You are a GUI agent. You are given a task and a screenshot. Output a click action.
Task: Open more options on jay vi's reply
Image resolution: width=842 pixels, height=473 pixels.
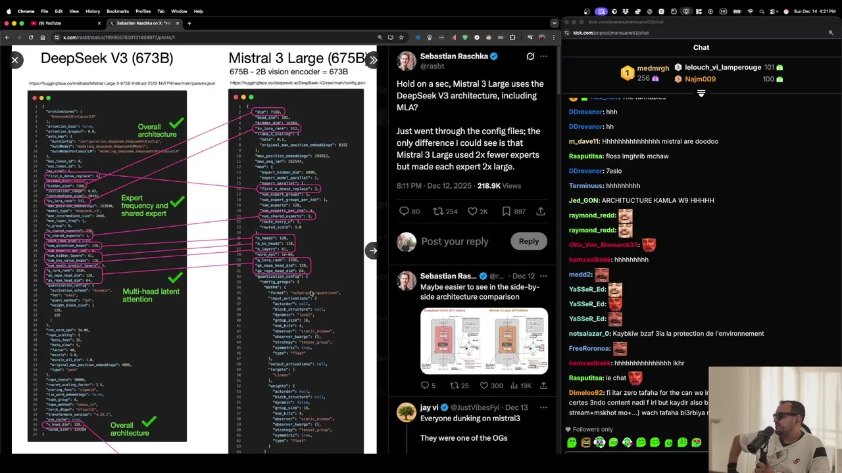click(x=543, y=407)
